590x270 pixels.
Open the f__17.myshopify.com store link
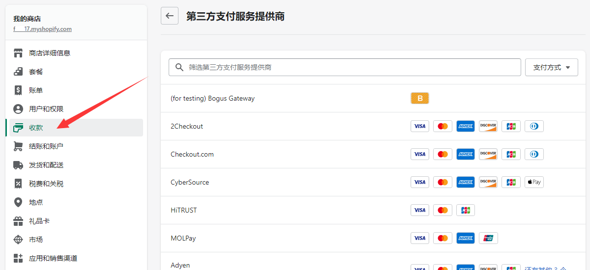coord(42,29)
